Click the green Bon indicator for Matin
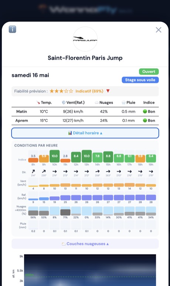This screenshot has height=286, width=170. [x=145, y=112]
